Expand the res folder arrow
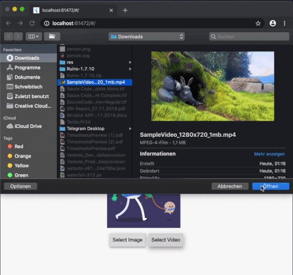Viewport: 293px width, 275px height. click(130, 62)
